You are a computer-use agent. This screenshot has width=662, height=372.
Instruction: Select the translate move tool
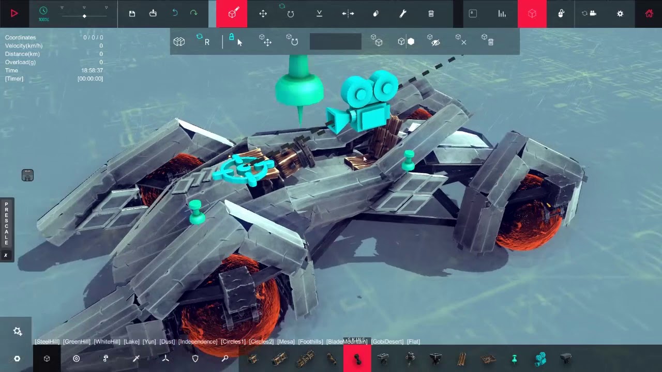click(263, 14)
